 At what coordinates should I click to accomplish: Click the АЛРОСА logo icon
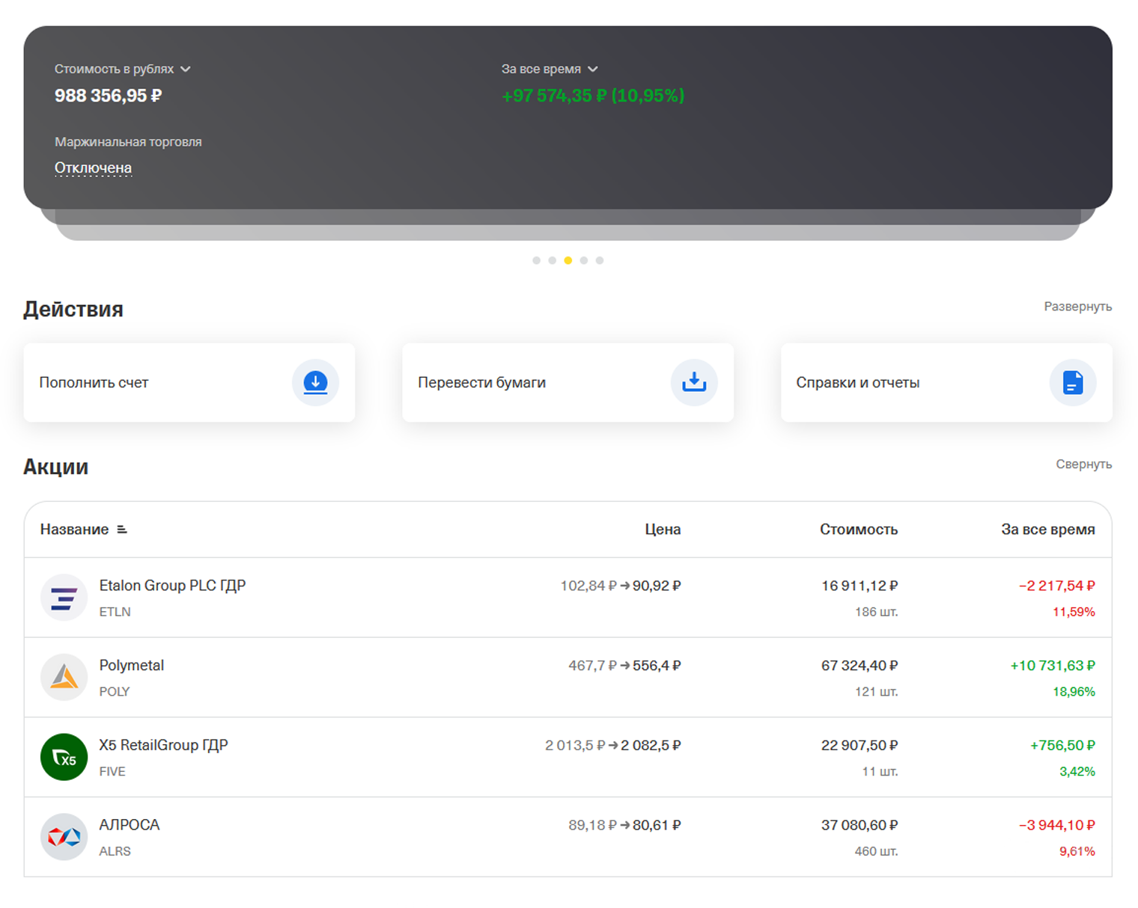coord(64,837)
